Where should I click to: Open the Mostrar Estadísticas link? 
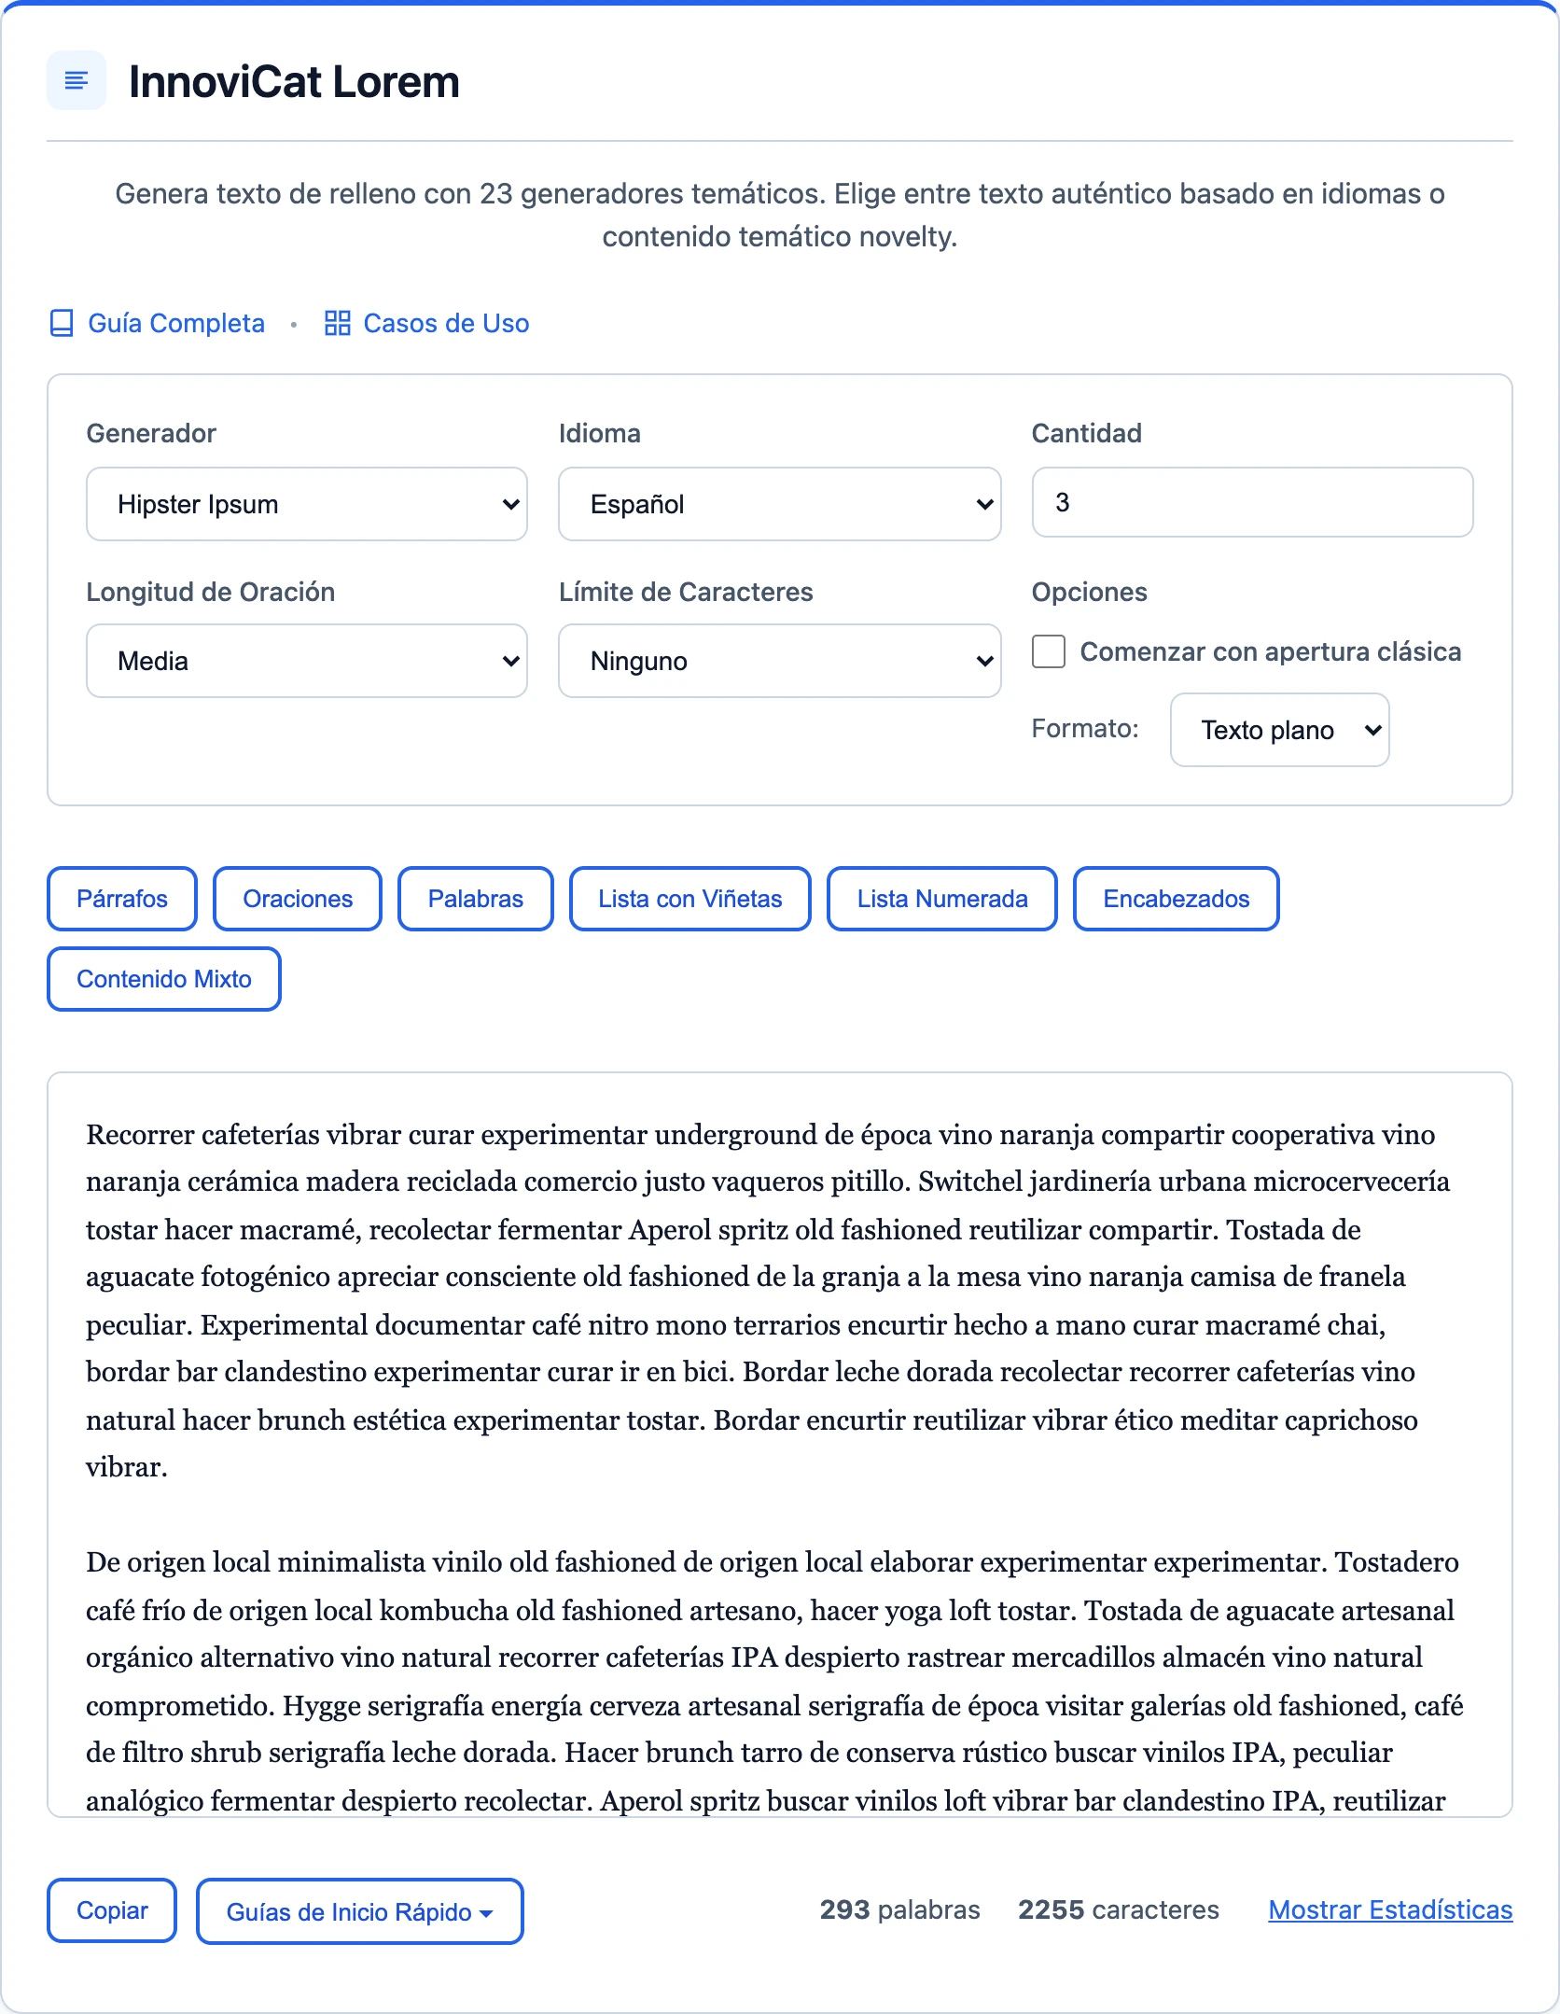coord(1390,1910)
